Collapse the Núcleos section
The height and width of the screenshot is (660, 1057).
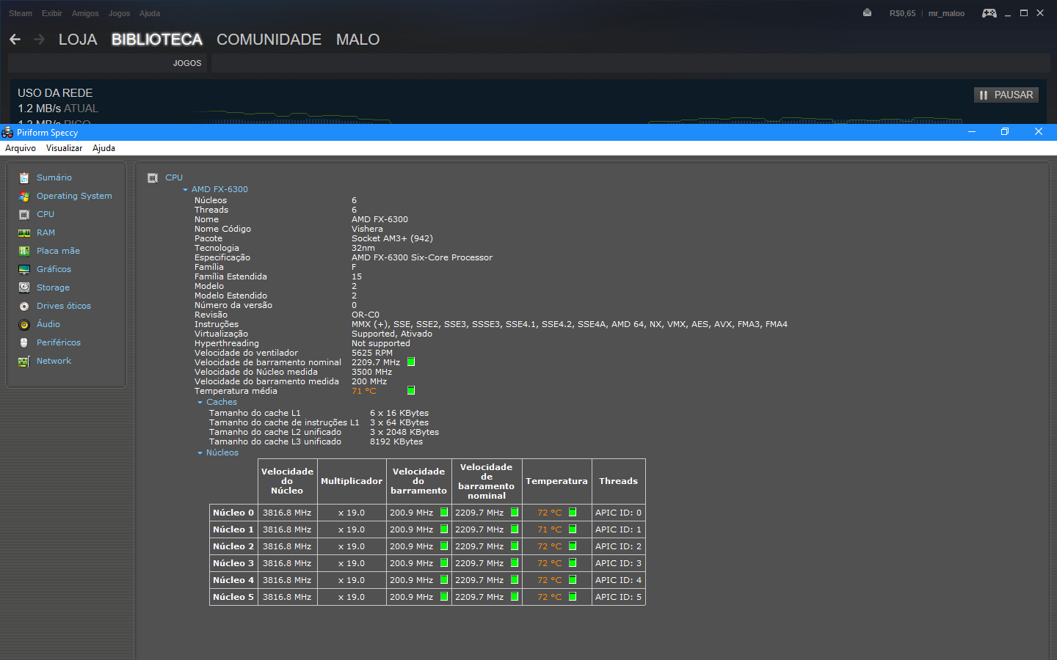(200, 453)
